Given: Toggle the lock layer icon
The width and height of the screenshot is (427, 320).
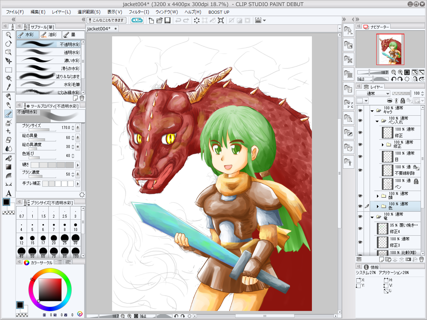Looking at the screenshot, I should pyautogui.click(x=403, y=101).
